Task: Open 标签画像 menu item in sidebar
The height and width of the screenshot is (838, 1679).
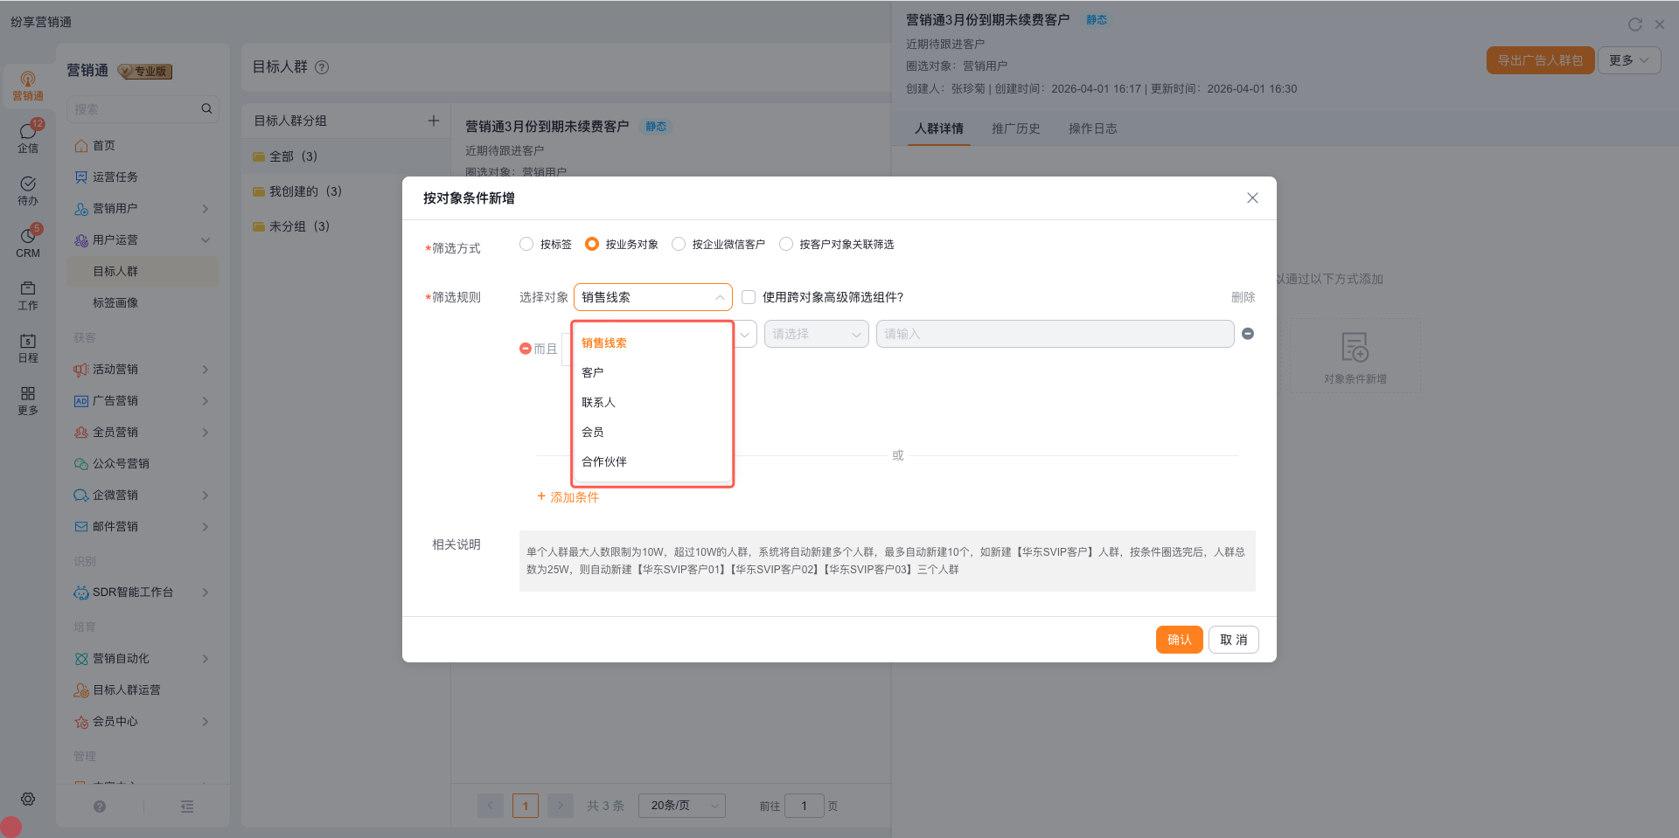Action: [143, 303]
